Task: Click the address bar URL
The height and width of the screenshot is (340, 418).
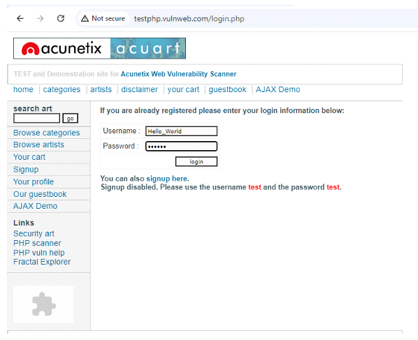Action: (189, 19)
